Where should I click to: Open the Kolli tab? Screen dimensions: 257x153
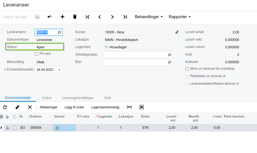pos(108,98)
